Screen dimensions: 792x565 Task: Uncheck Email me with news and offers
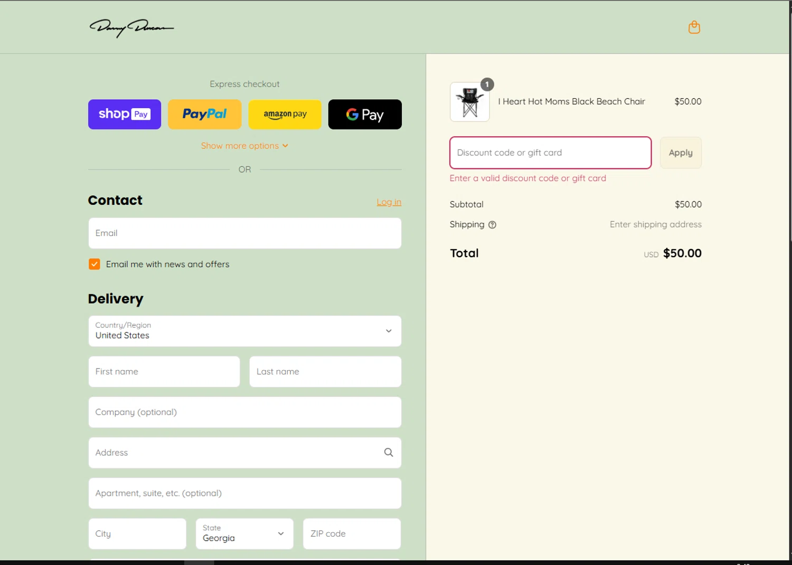pyautogui.click(x=95, y=264)
